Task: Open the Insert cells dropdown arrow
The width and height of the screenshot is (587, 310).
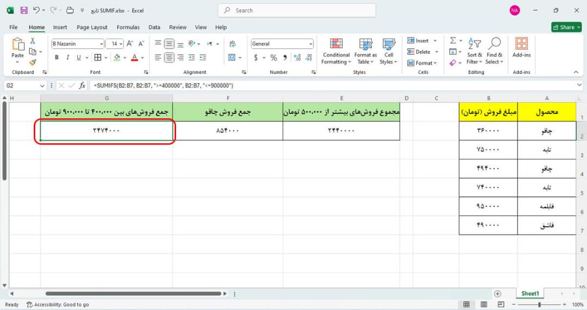Action: [435, 41]
